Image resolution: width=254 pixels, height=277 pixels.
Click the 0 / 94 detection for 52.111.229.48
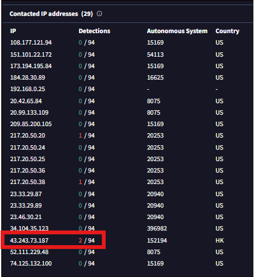point(87,252)
